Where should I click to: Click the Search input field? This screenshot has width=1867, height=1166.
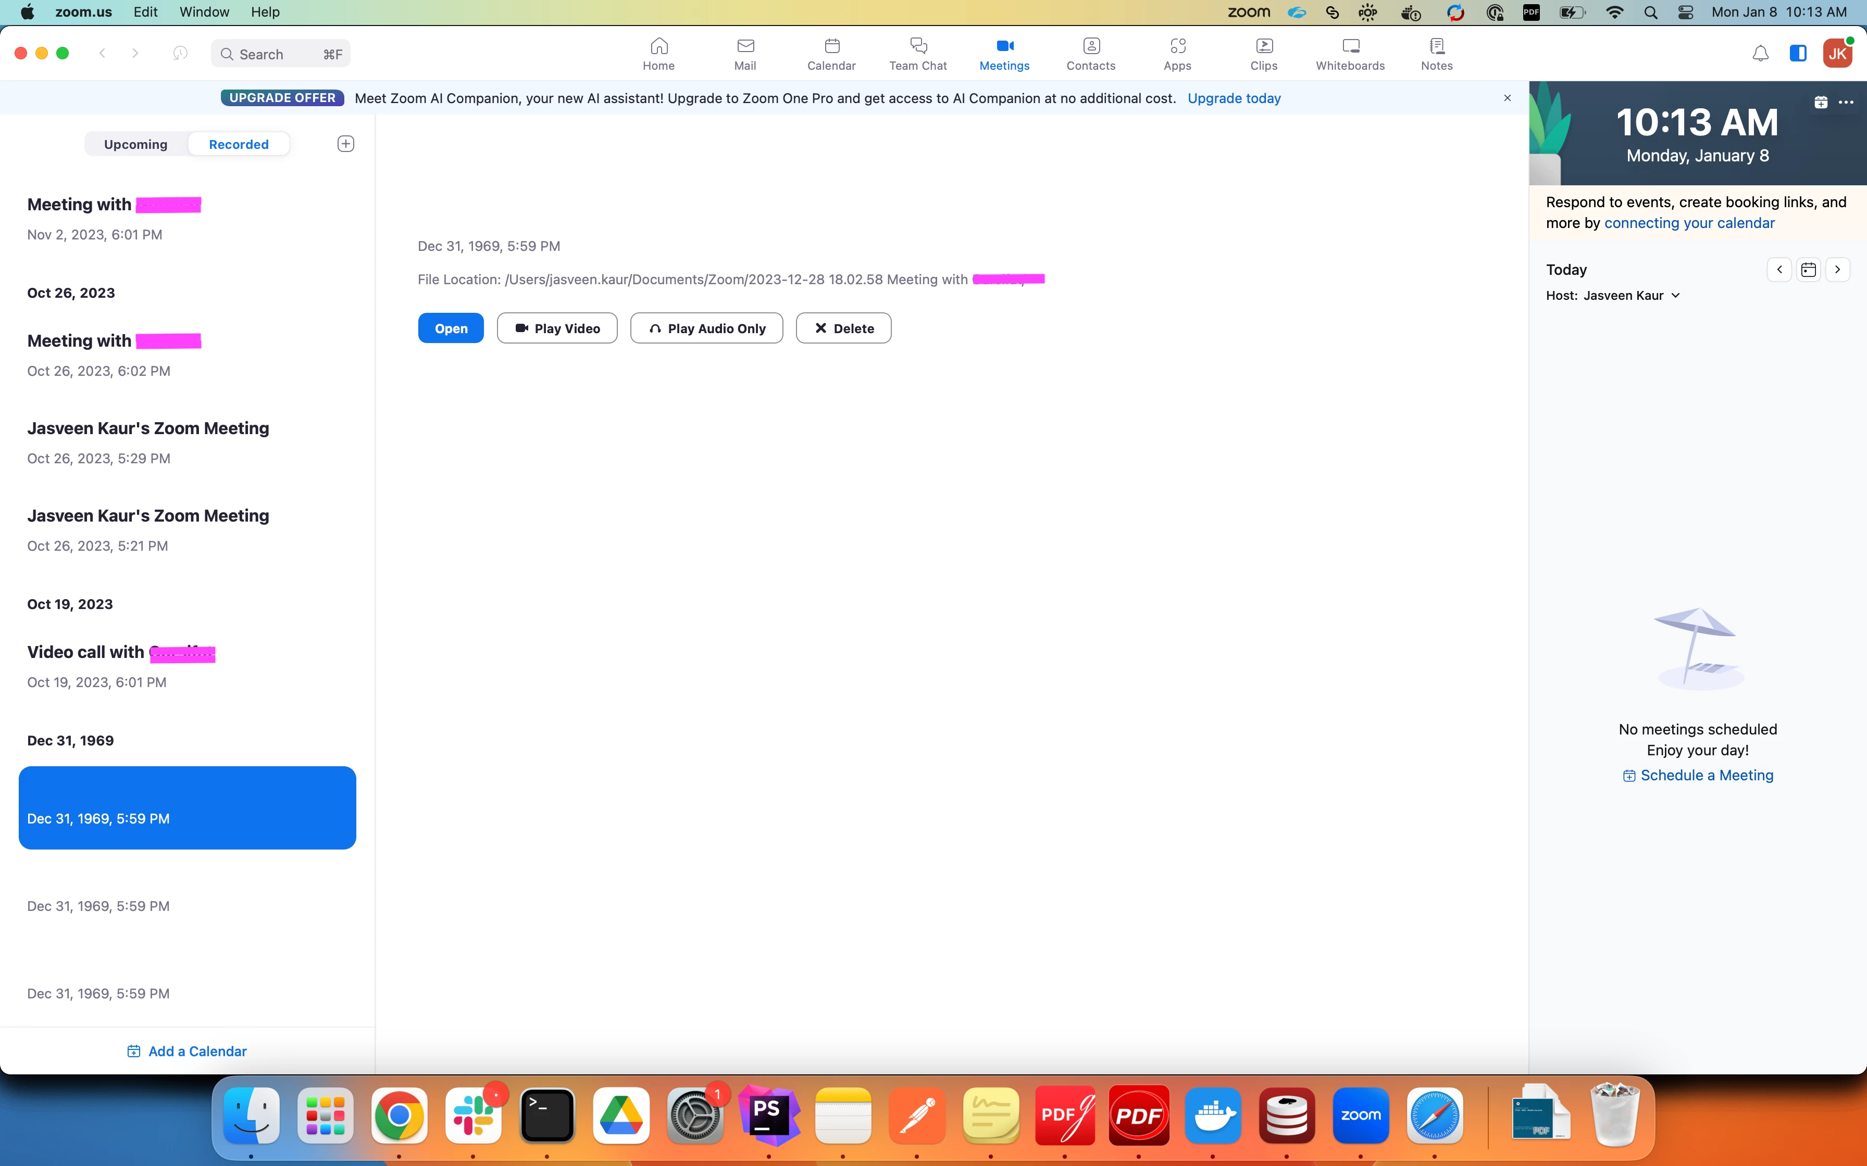pyautogui.click(x=279, y=54)
